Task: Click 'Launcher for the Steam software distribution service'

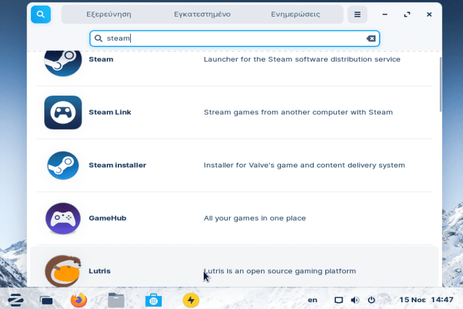Action: click(x=302, y=59)
